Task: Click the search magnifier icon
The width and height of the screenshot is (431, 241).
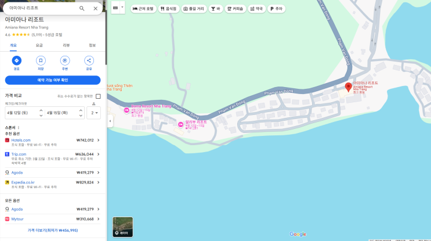Action: click(x=82, y=9)
